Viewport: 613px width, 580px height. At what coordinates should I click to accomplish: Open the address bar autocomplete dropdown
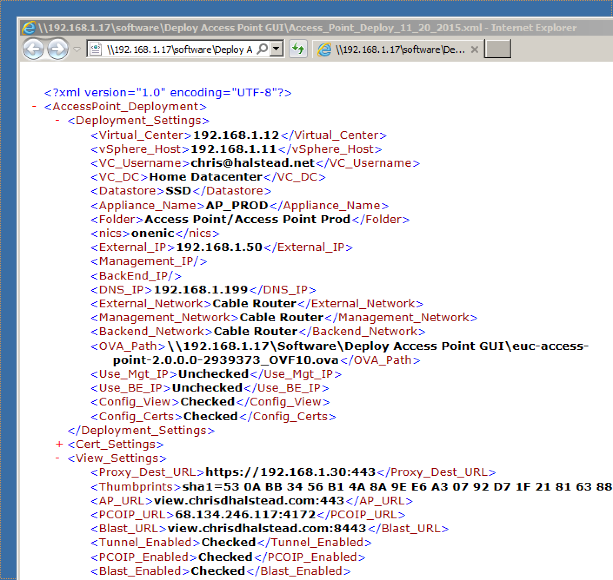[276, 49]
